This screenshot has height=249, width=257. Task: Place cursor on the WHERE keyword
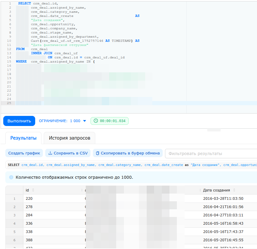tap(21, 62)
